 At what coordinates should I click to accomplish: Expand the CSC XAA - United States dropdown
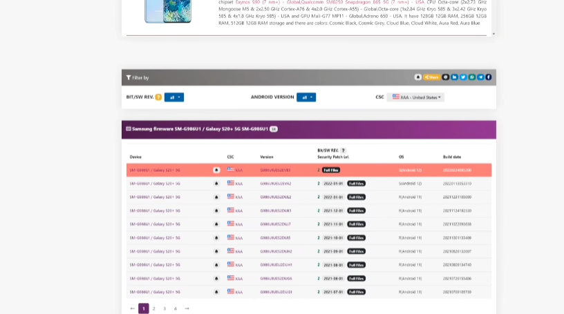[x=415, y=97]
